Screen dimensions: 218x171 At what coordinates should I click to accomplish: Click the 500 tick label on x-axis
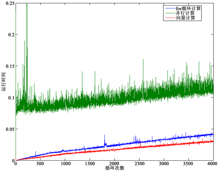tap(41, 164)
